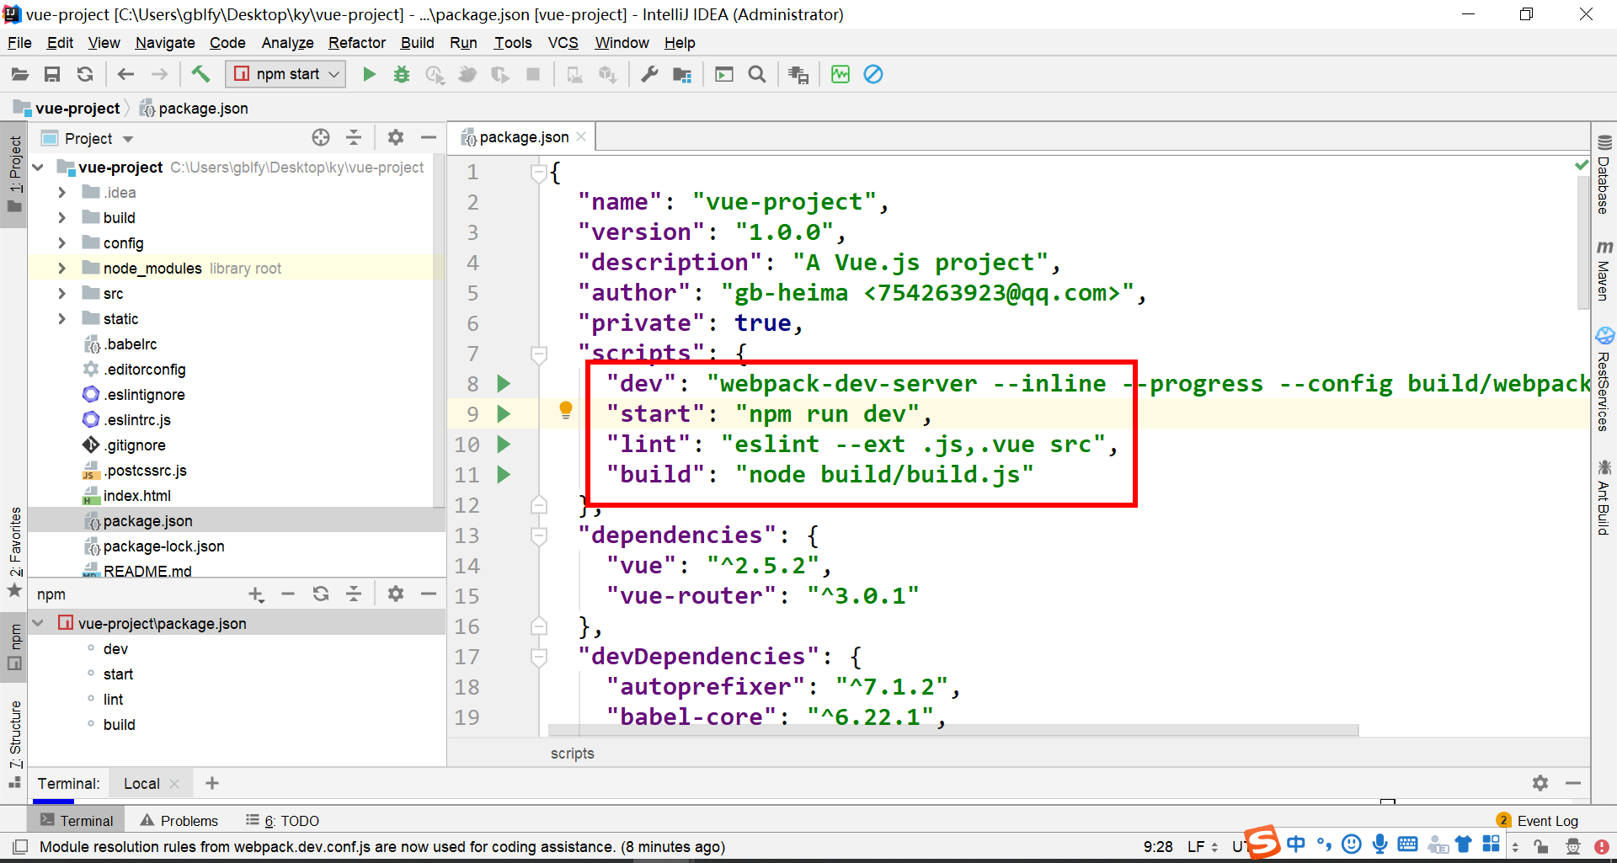The image size is (1617, 863).
Task: Open Run configuration dropdown 'npm start'
Action: tap(286, 74)
